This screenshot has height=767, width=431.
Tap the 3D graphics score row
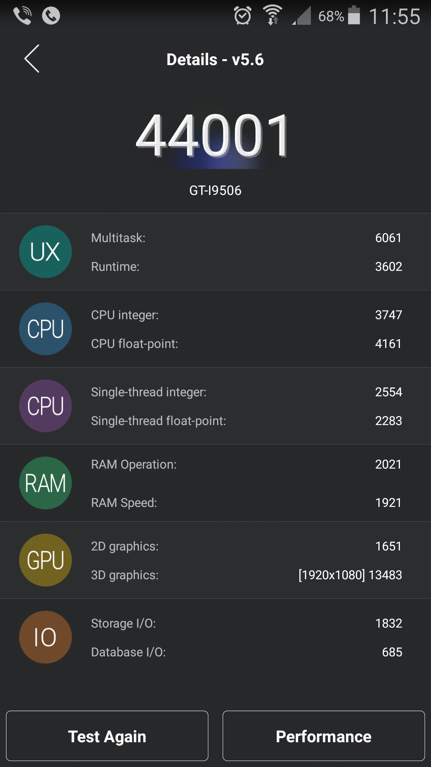[246, 575]
